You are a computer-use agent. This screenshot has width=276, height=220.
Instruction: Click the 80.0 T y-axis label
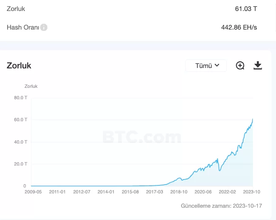point(20,98)
